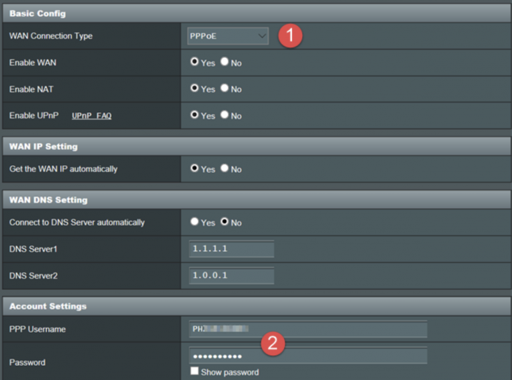Click the 'Password' label
Viewport: 512px width, 380px height.
27,363
